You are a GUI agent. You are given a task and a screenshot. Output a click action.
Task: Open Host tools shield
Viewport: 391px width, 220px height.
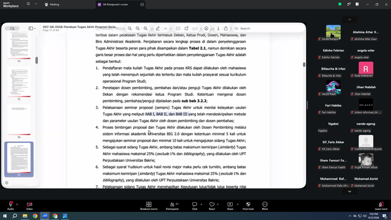(248, 206)
